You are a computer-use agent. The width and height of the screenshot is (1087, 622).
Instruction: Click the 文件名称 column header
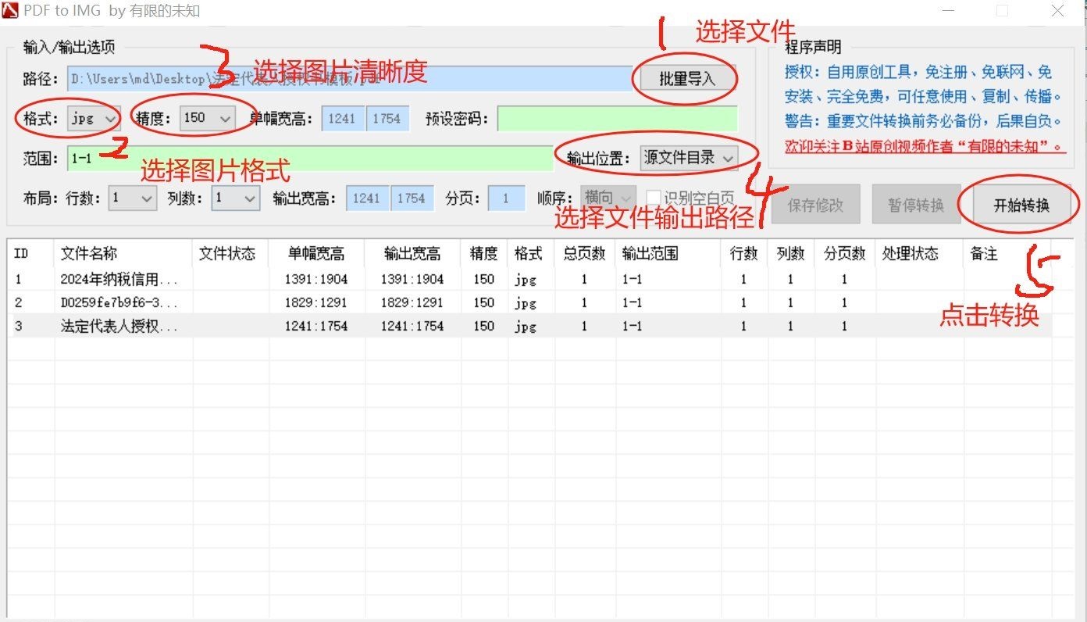(x=89, y=254)
